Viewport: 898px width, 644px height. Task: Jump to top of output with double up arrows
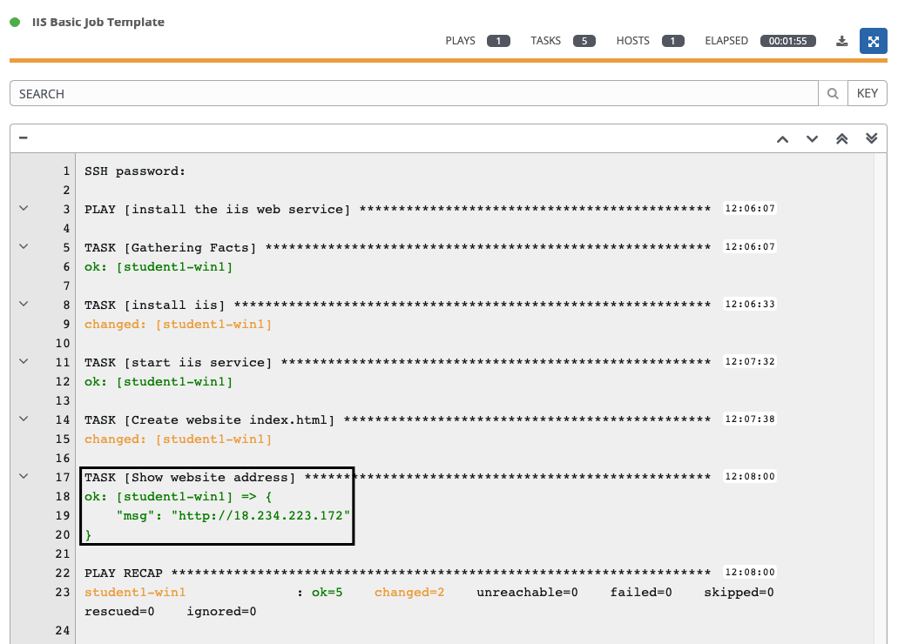pyautogui.click(x=841, y=138)
